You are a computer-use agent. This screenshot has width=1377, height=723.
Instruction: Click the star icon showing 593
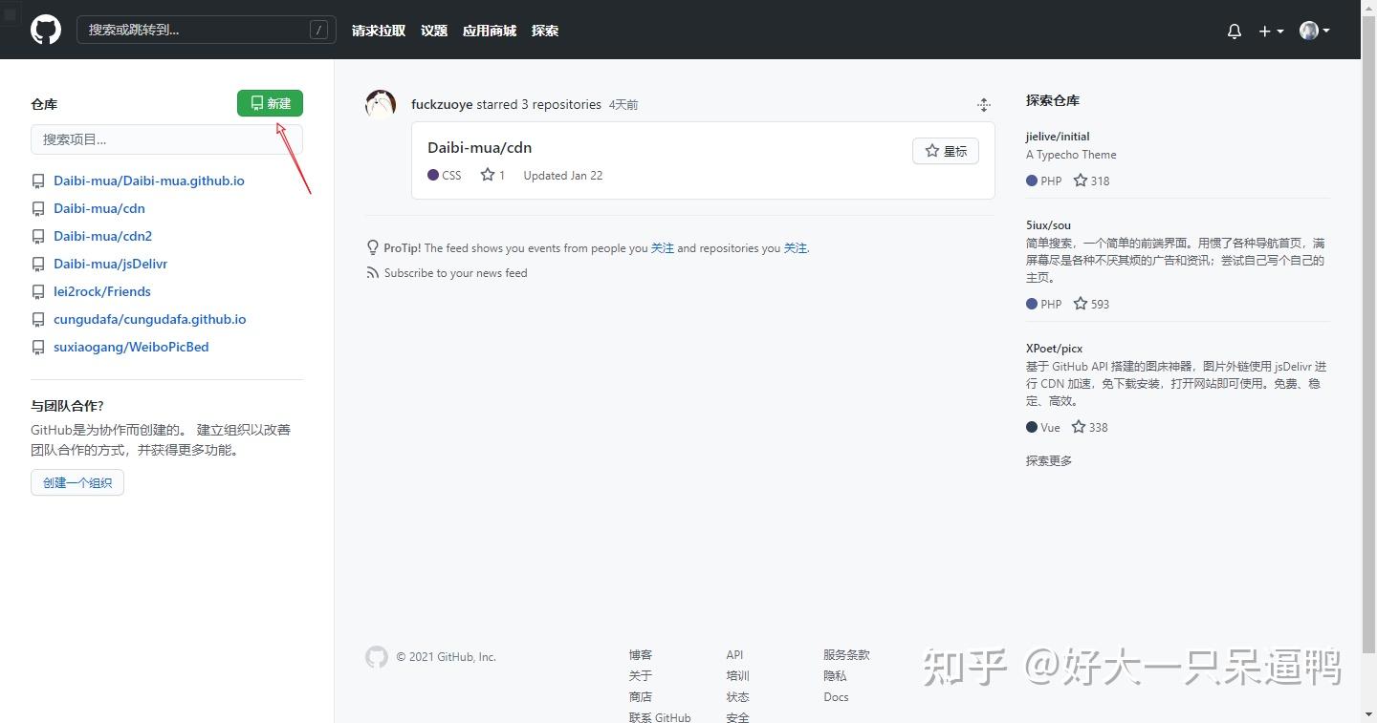point(1081,304)
